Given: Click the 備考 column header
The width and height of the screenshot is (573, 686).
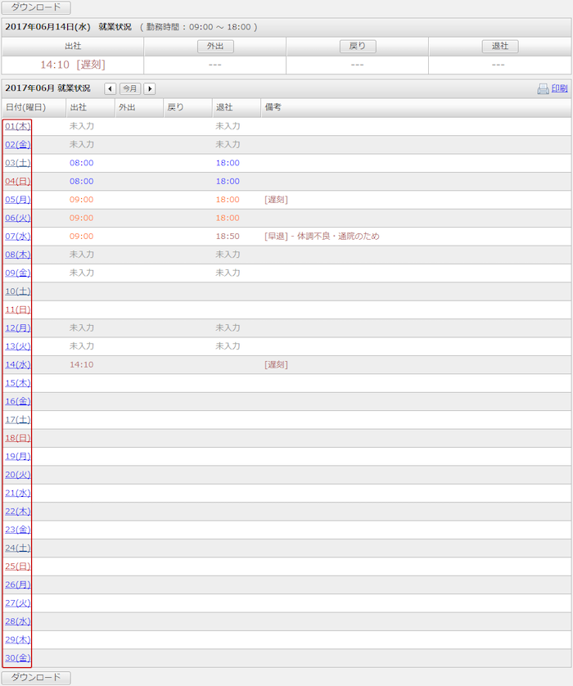Looking at the screenshot, I should tap(273, 107).
